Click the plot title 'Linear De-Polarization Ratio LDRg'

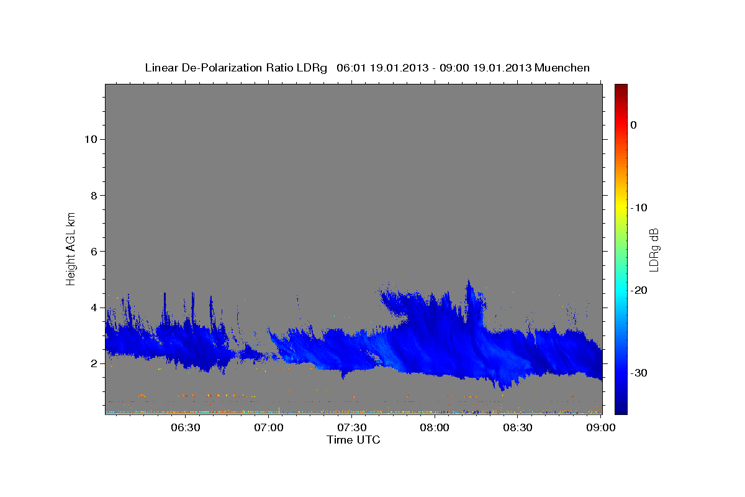pos(236,68)
